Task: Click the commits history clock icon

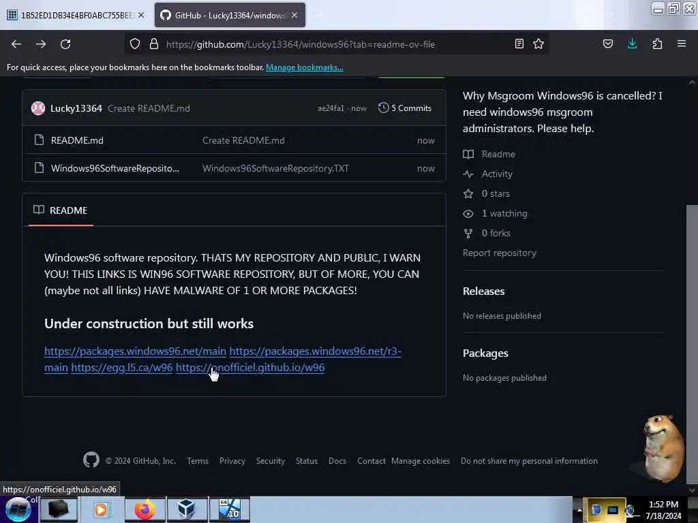Action: (383, 108)
